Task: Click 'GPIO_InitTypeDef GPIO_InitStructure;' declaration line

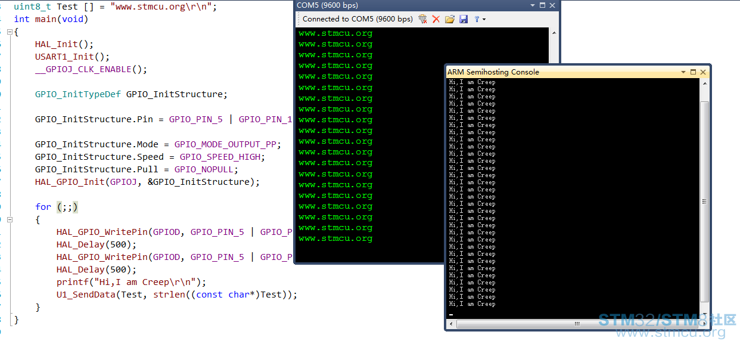Action: coord(131,94)
